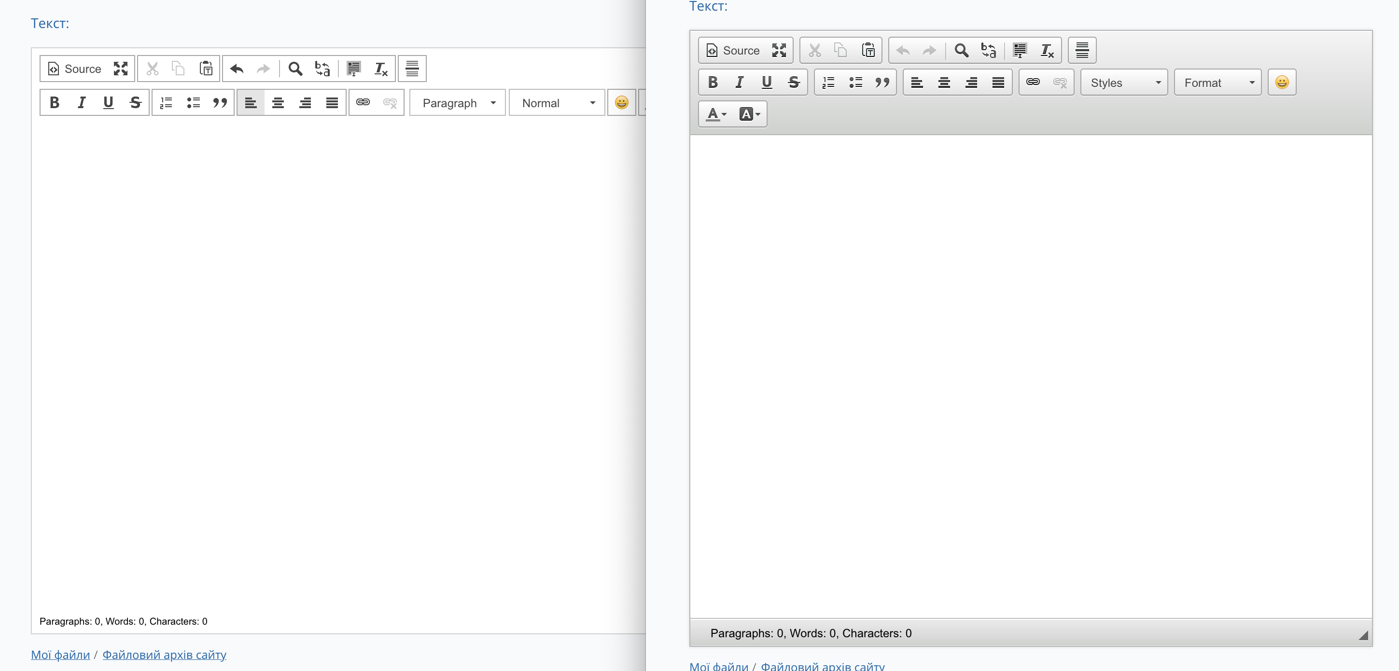This screenshot has width=1399, height=671.
Task: Toggle Underline in left editor
Action: coord(108,103)
